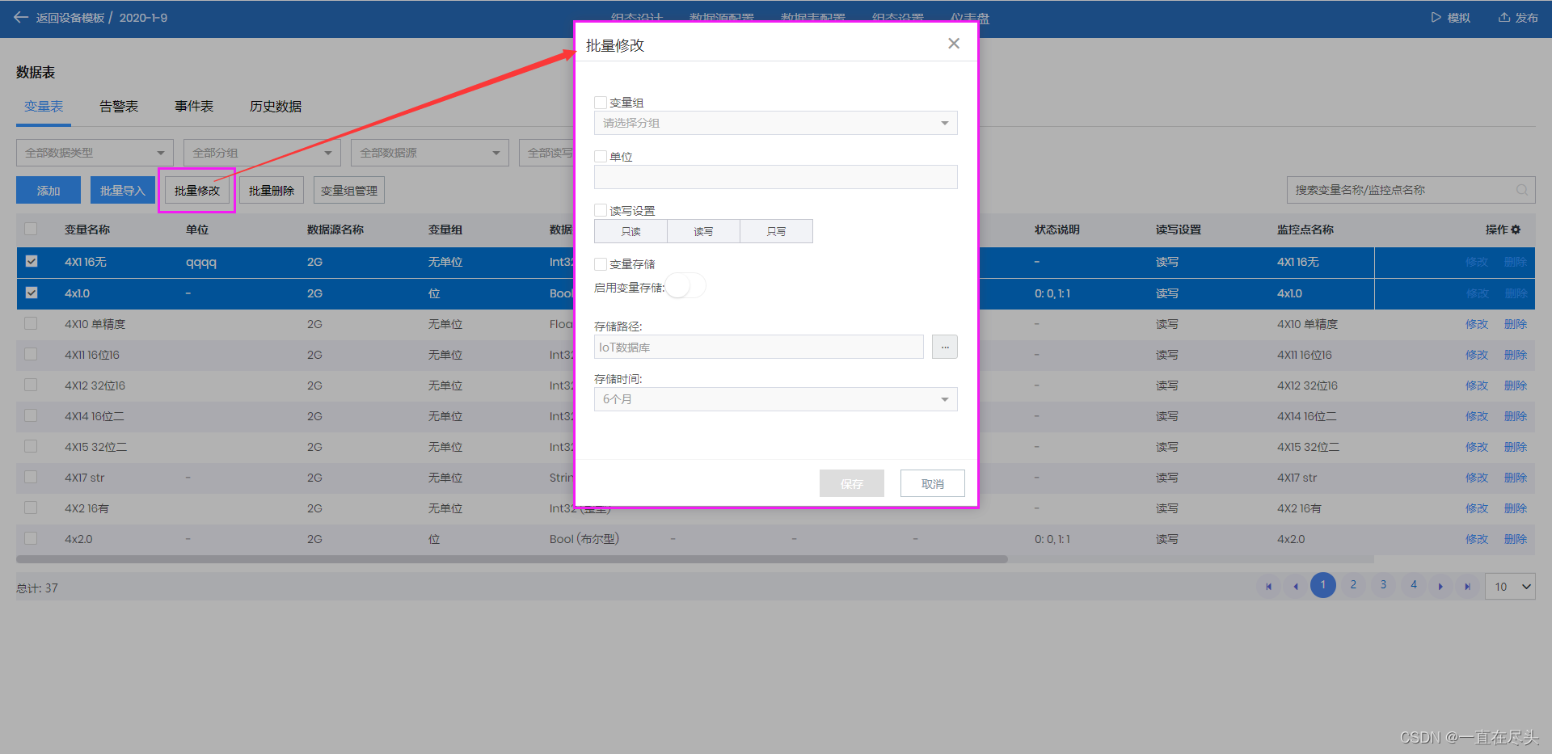The height and width of the screenshot is (754, 1552).
Task: Open the 全部读写 filter dropdown
Action: click(x=546, y=153)
